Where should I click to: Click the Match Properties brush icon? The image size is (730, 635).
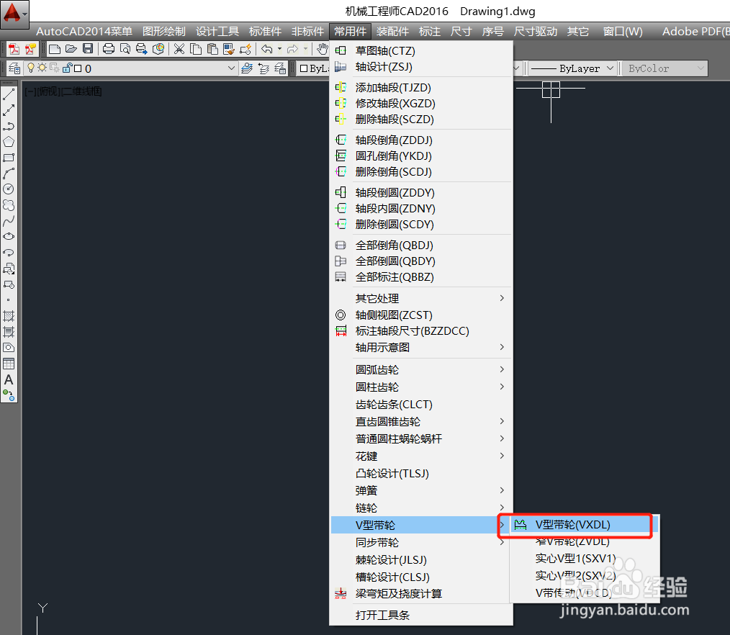pos(229,49)
